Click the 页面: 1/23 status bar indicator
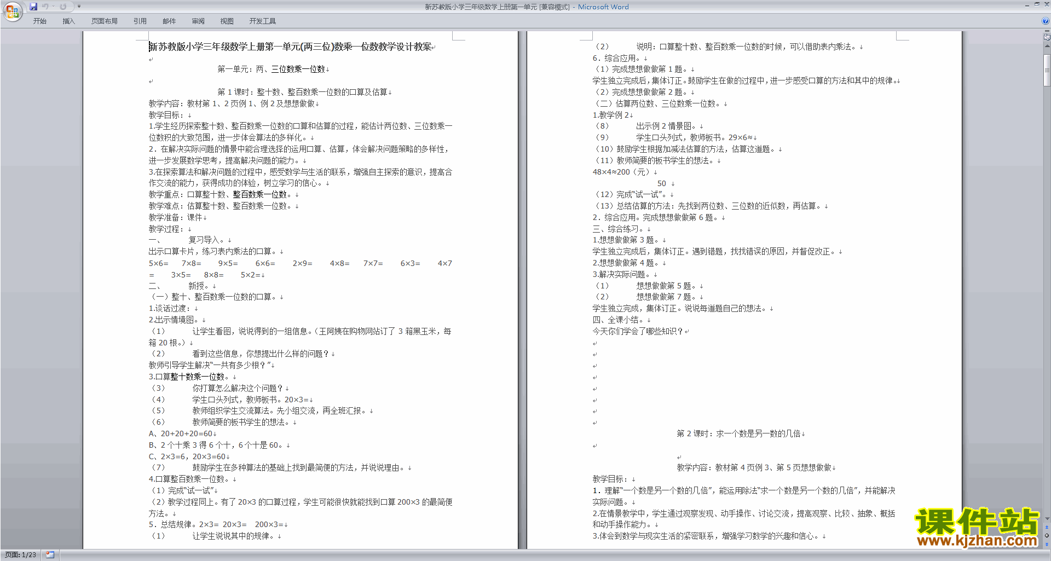The height and width of the screenshot is (561, 1051). click(21, 555)
